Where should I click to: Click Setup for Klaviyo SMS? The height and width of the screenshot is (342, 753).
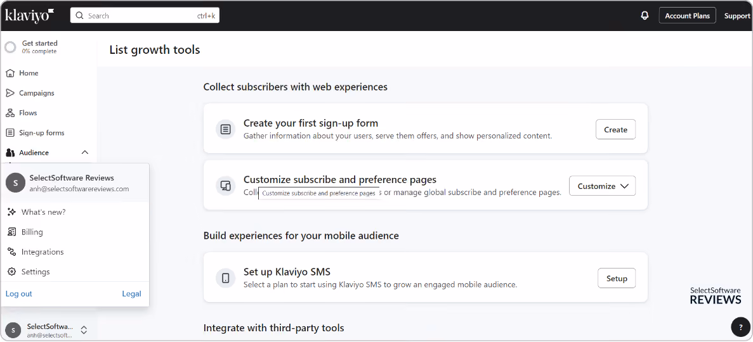pyautogui.click(x=617, y=278)
